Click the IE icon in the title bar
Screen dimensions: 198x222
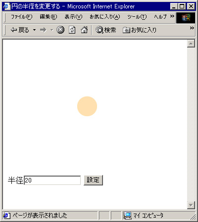click(6, 6)
